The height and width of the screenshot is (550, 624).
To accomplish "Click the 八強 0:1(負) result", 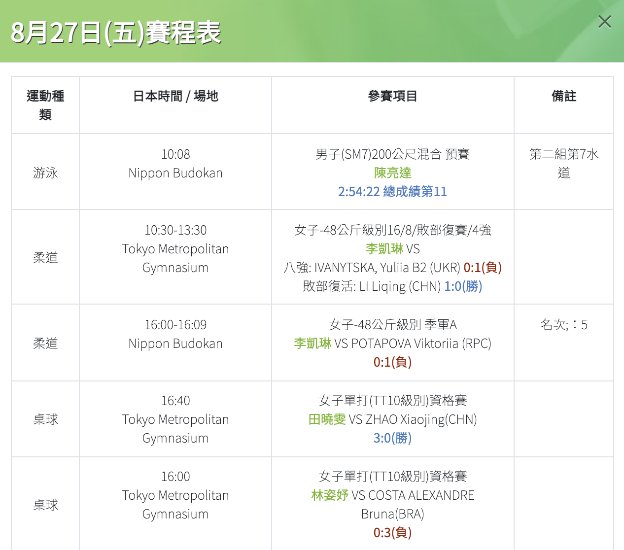I will [x=483, y=268].
